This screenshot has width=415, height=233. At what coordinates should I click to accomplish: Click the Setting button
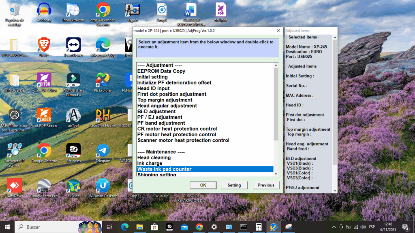click(x=234, y=185)
